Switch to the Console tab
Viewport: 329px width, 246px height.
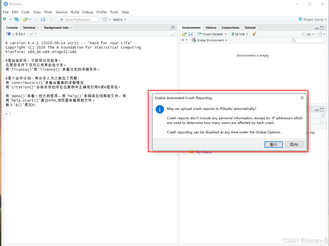[x=12, y=28]
